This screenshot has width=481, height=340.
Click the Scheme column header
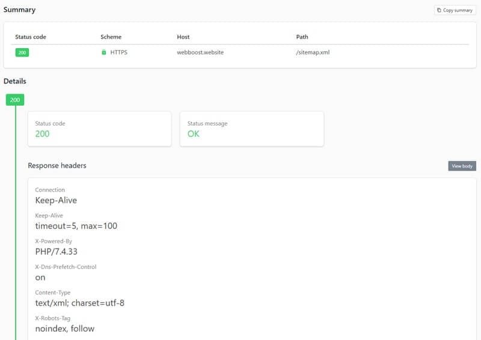[111, 37]
